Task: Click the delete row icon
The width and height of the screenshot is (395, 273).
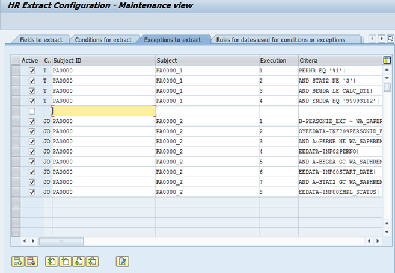Action: click(31, 262)
